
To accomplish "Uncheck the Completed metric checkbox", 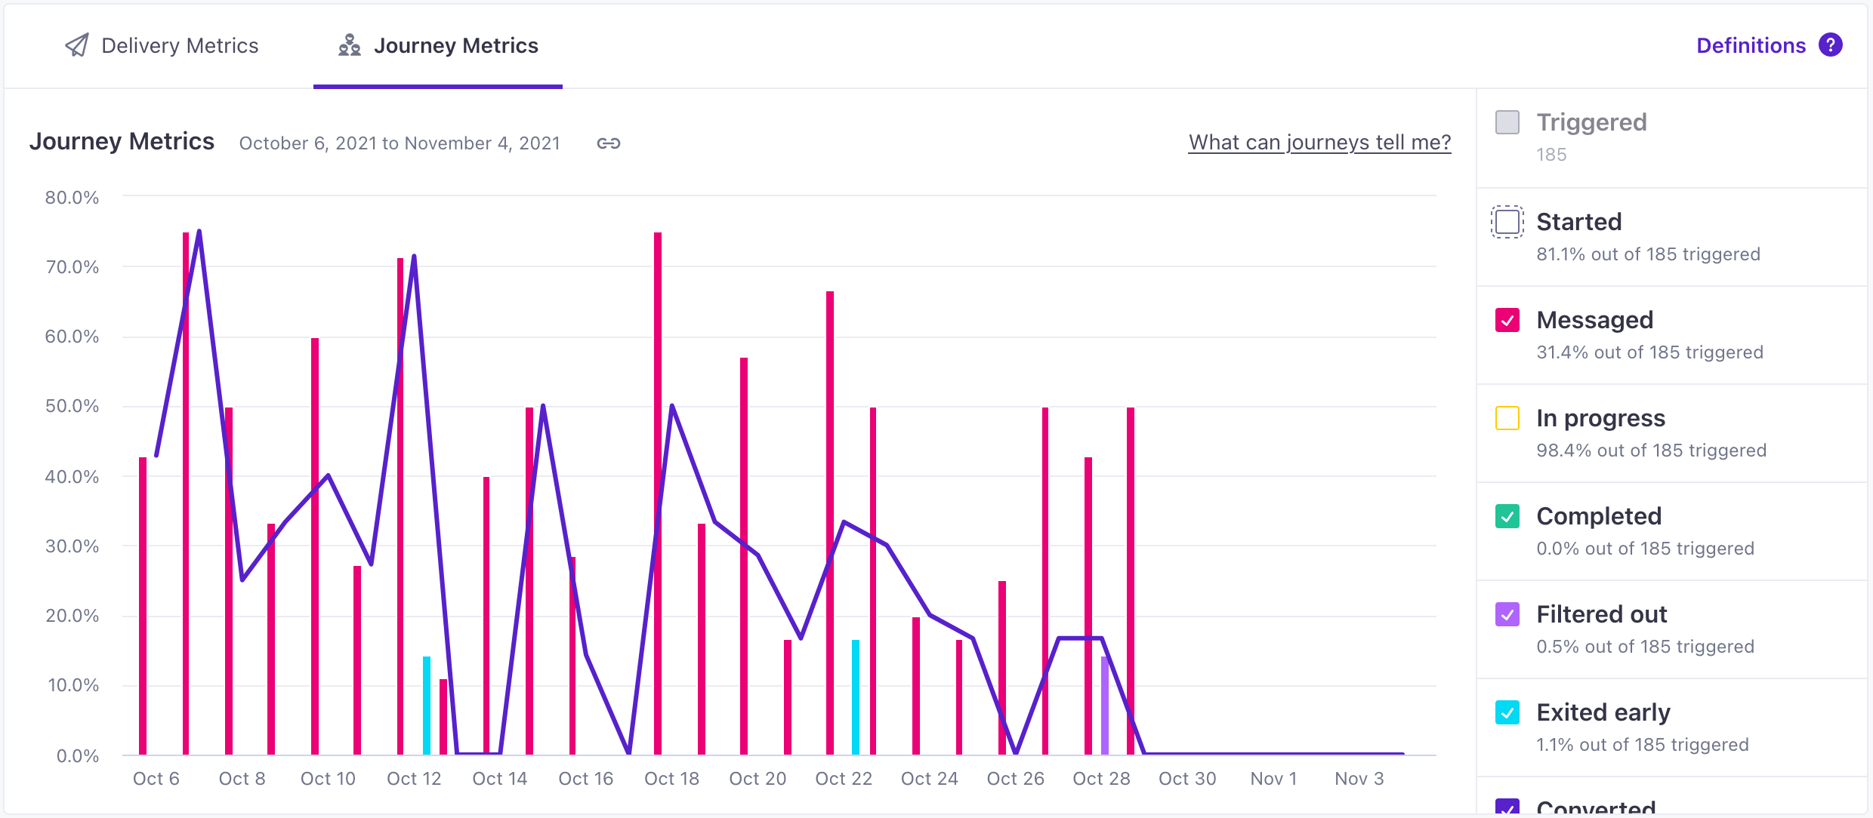I will (x=1507, y=516).
